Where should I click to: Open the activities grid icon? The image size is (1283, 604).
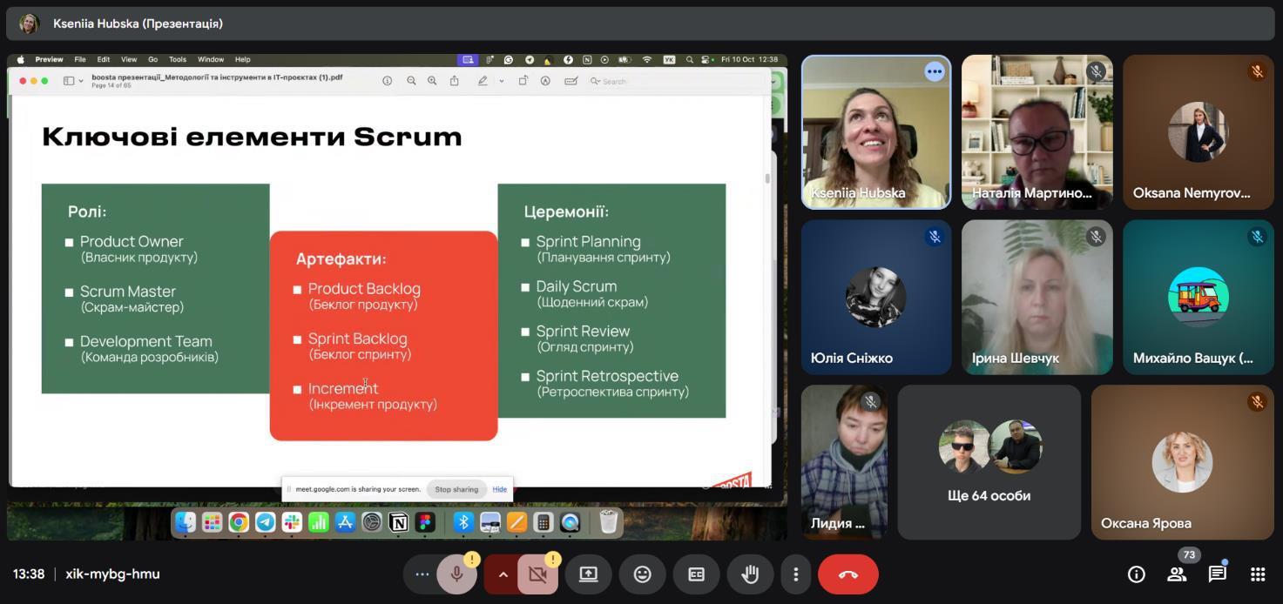[1258, 574]
